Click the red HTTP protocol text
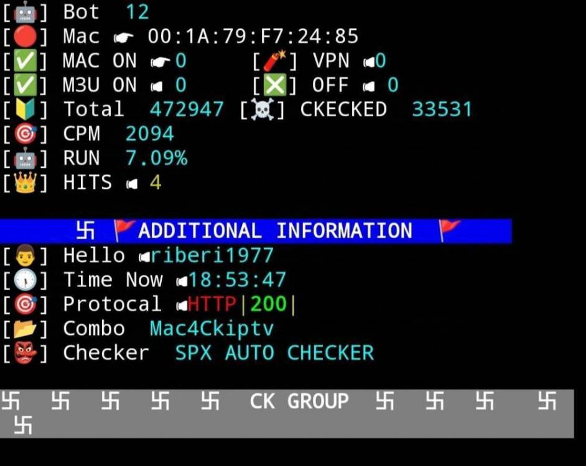 tap(212, 304)
